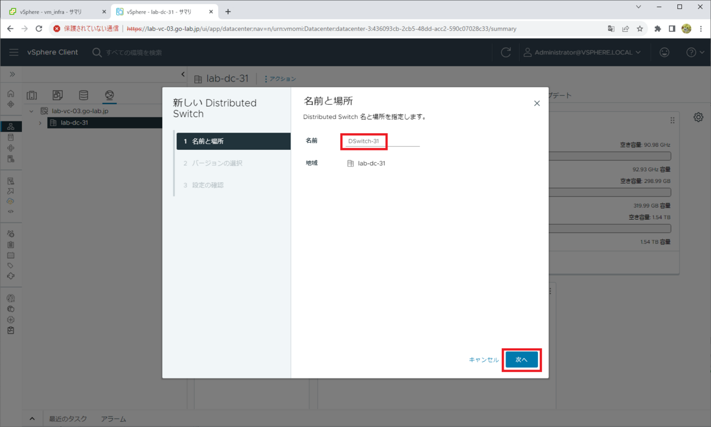Click the 次へ next button
Image resolution: width=711 pixels, height=427 pixels.
click(x=521, y=359)
